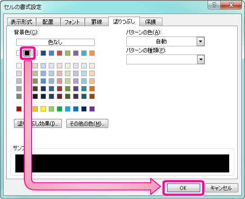Select the aqua theme color swatch
This screenshot has width=245, height=199.
[x=84, y=53]
